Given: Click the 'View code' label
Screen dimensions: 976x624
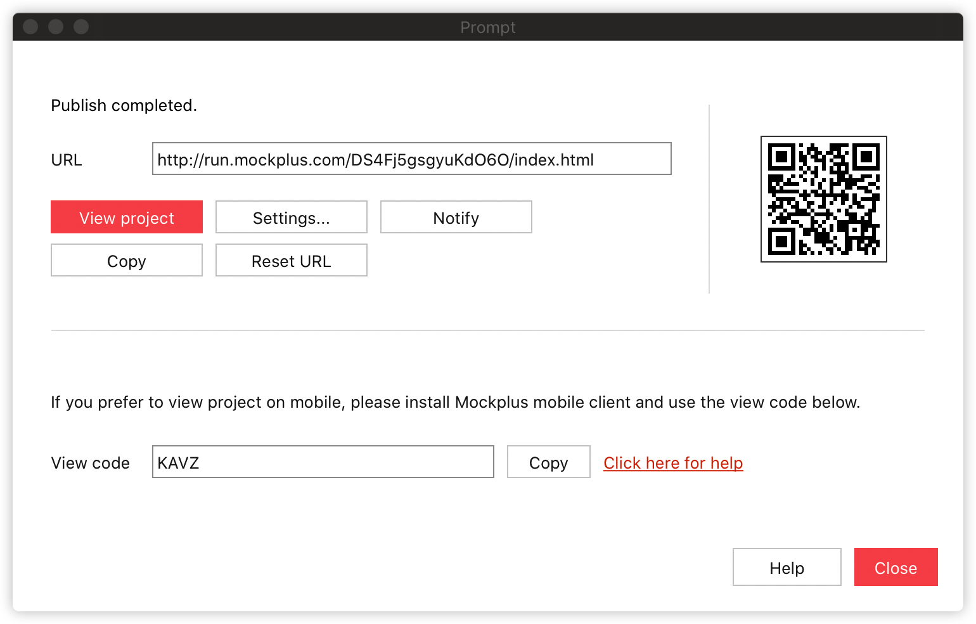Looking at the screenshot, I should click(x=91, y=463).
